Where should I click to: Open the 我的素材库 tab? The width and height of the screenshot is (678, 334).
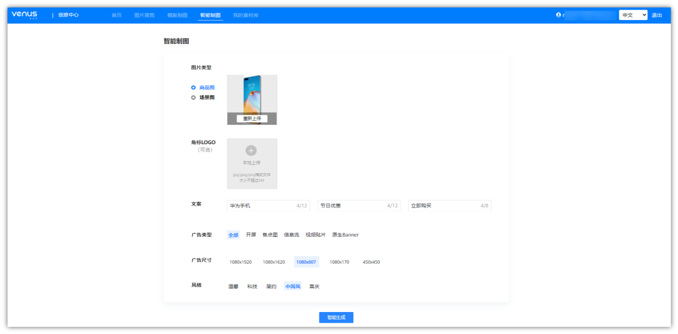(246, 15)
